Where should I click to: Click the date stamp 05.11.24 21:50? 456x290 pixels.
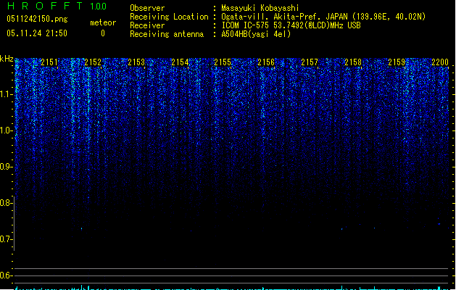(37, 33)
